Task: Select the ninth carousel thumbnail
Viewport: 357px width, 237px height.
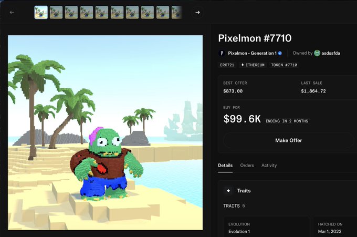Action: (x=163, y=12)
